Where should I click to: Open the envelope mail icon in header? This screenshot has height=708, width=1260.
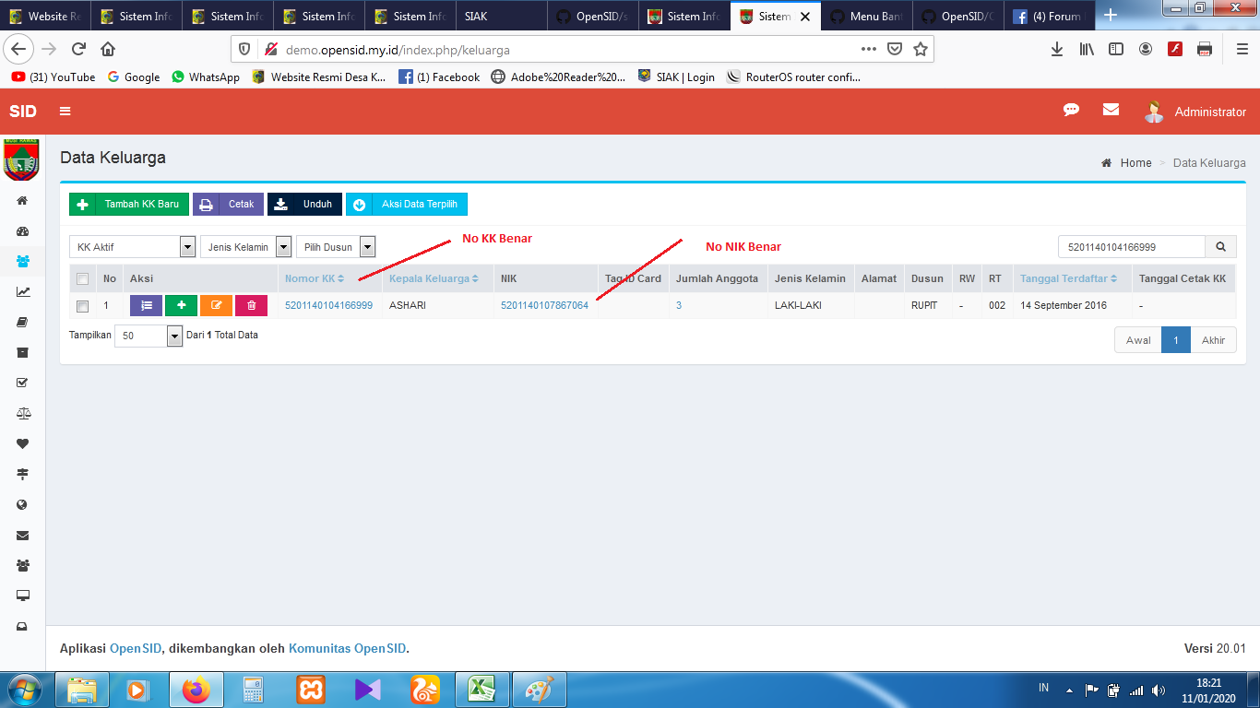(x=1111, y=110)
